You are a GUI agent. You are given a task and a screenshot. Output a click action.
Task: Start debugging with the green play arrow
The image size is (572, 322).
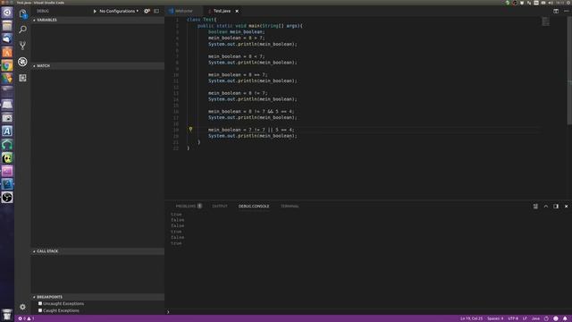(95, 11)
